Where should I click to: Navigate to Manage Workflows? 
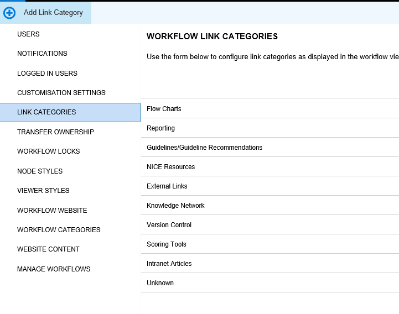click(x=54, y=269)
